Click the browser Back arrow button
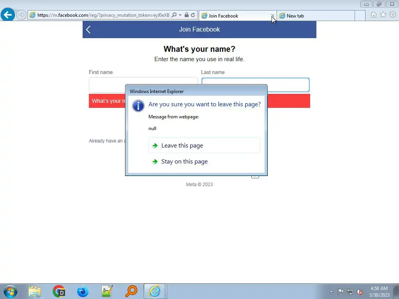This screenshot has height=299, width=399. [8, 15]
